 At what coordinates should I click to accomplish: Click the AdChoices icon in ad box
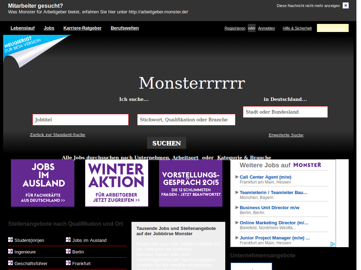(333, 244)
